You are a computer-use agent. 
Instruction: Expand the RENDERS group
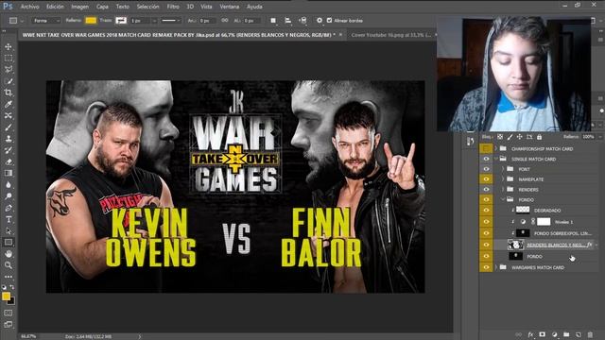click(x=503, y=189)
